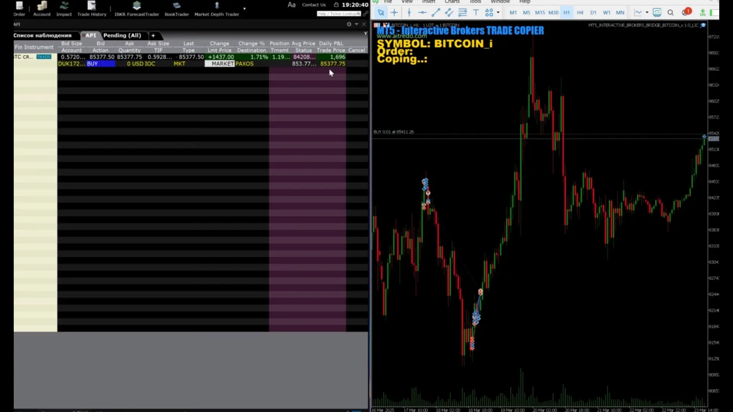
Task: Open the Account window icon
Action: (42, 9)
